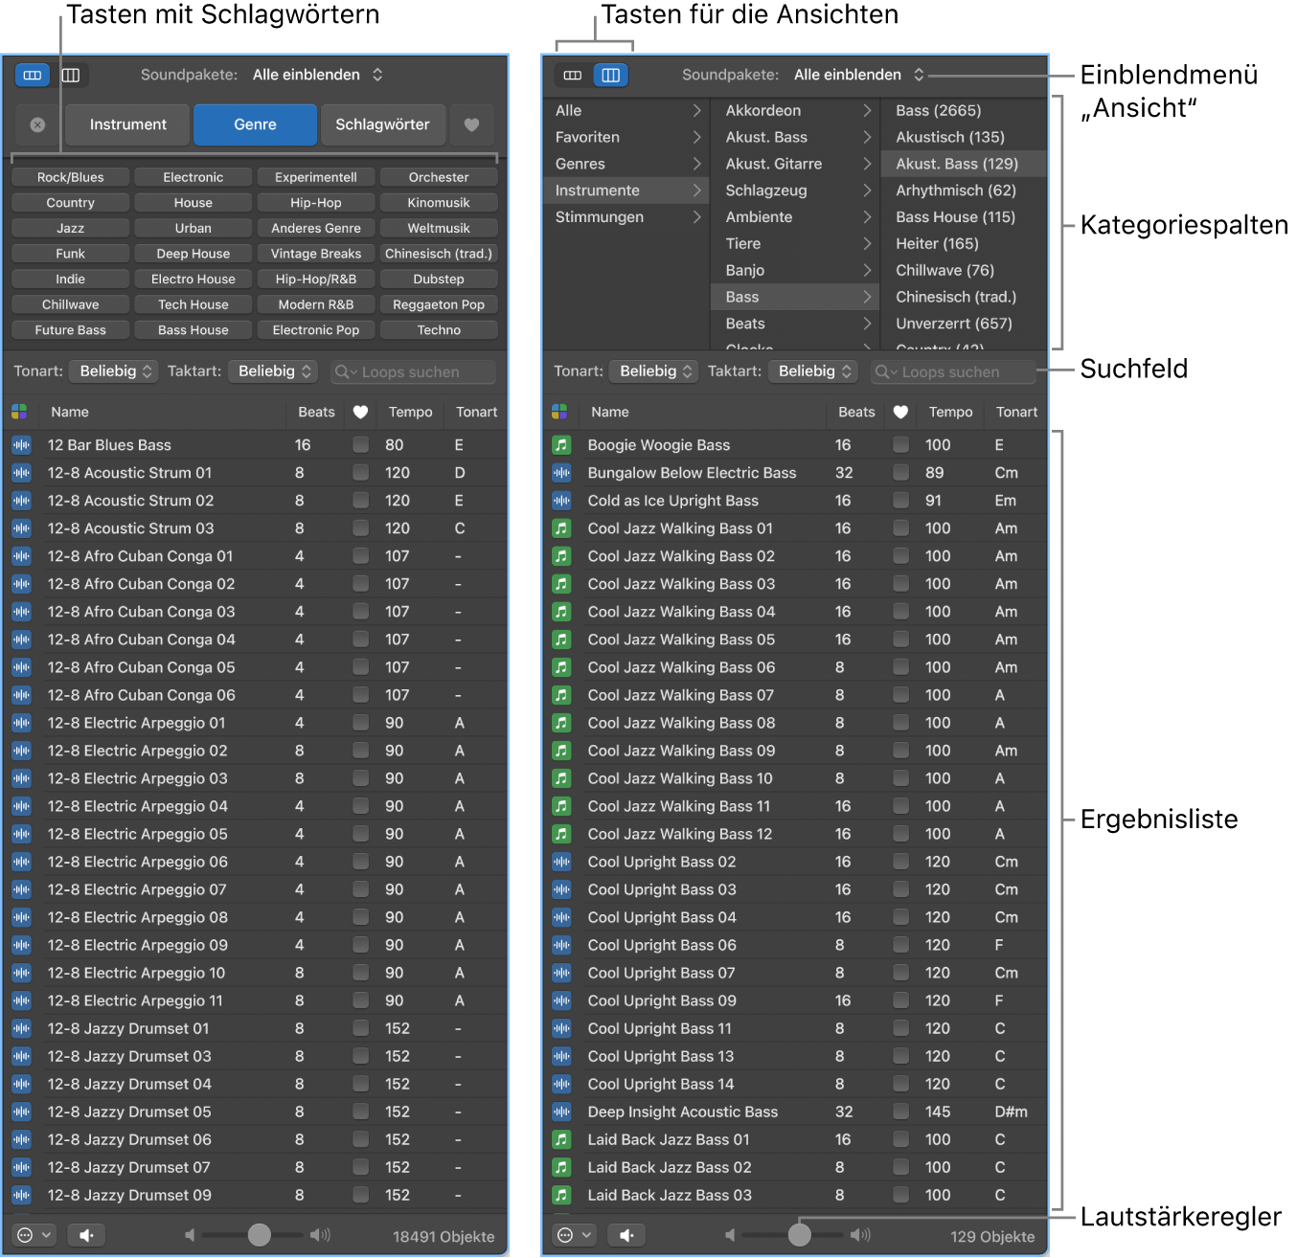Switch left panel to button view icon

click(x=33, y=75)
